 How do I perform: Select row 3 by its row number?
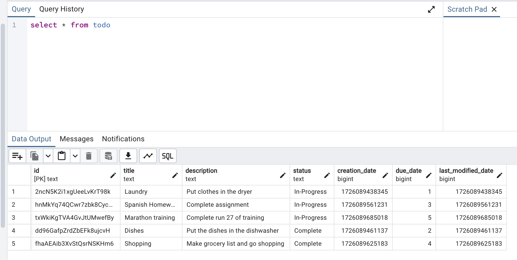point(14,218)
